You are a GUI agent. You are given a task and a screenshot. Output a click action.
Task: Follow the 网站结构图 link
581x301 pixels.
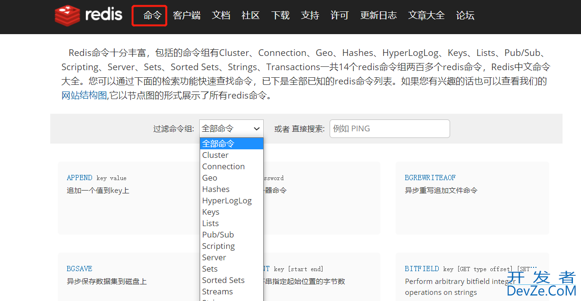[x=84, y=95]
